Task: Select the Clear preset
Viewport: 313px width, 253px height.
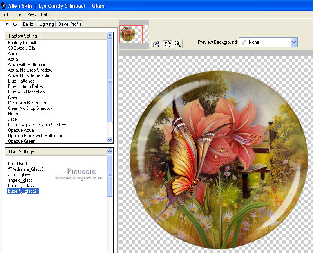Action: (13, 97)
